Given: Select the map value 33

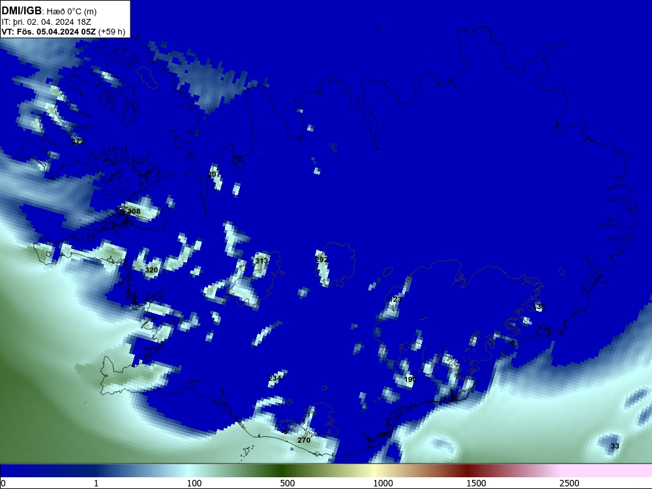Looking at the screenshot, I should (x=615, y=446).
